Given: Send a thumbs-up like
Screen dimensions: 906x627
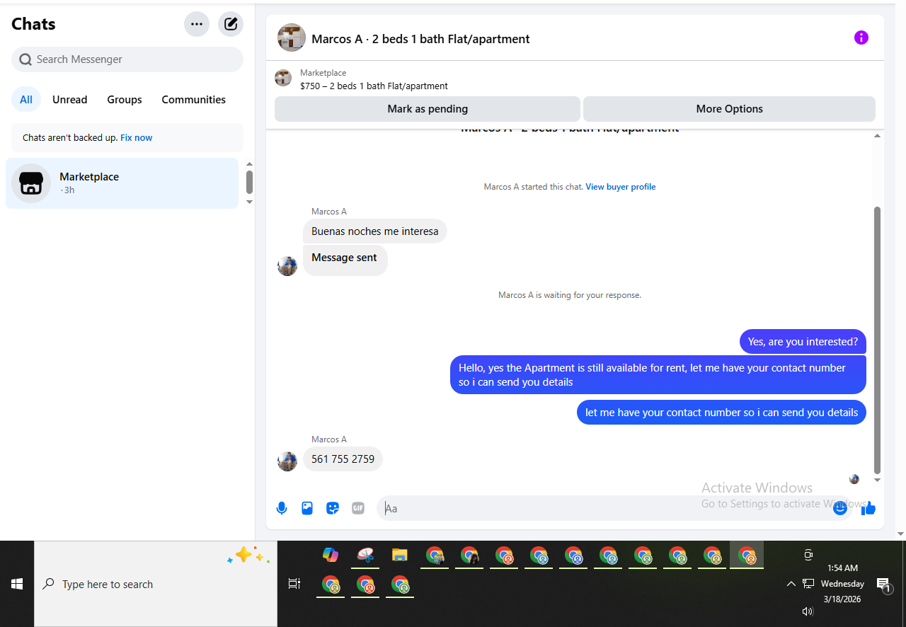Looking at the screenshot, I should pos(868,508).
